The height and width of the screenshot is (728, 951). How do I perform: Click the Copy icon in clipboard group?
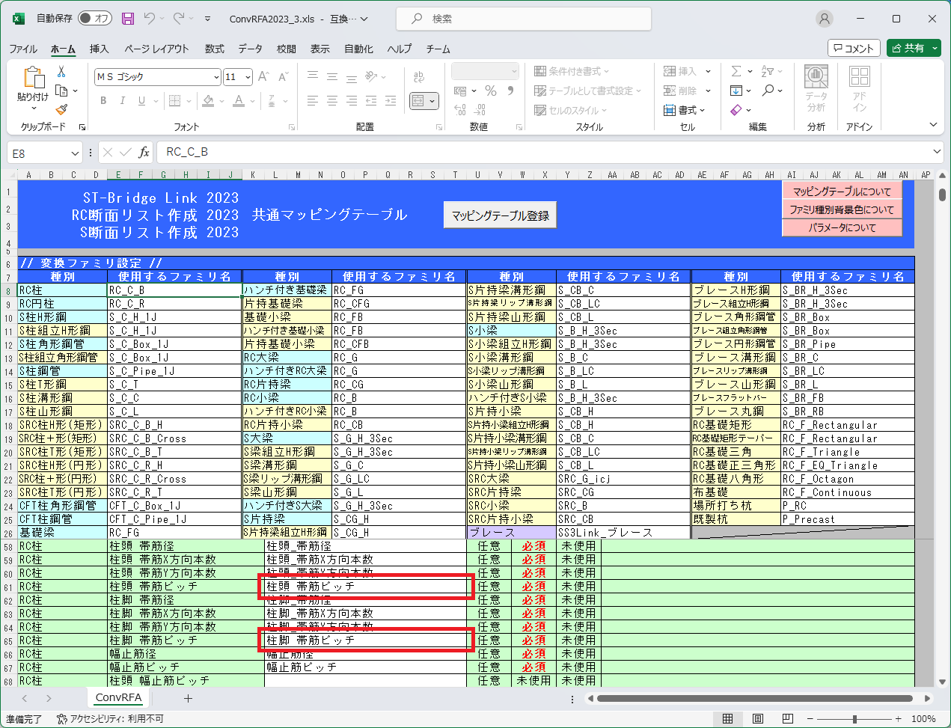[61, 91]
